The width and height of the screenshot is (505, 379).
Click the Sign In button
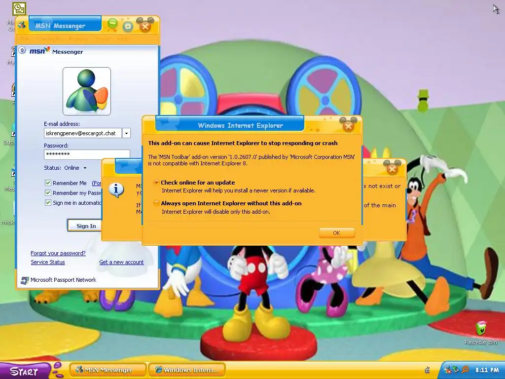[84, 226]
